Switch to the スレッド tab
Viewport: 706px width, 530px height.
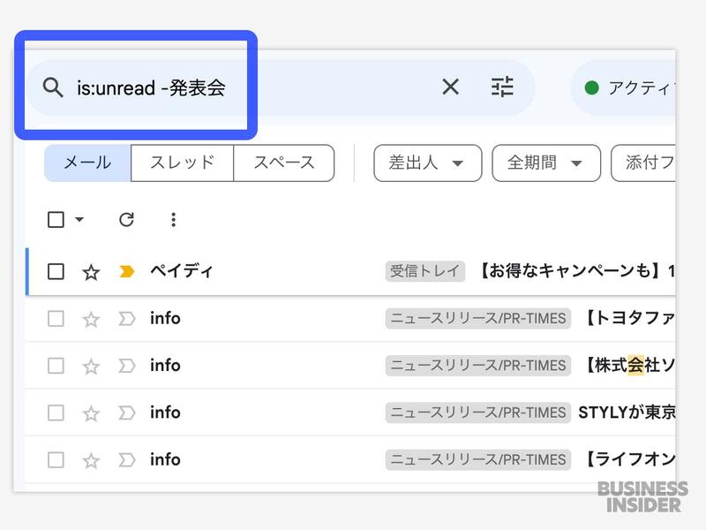182,163
